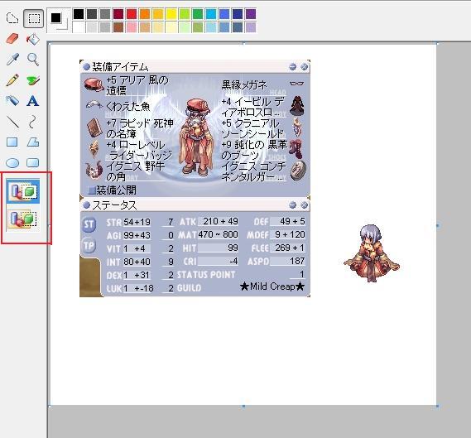Pick dark gray from the palette
The height and width of the screenshot is (438, 471).
pos(92,14)
